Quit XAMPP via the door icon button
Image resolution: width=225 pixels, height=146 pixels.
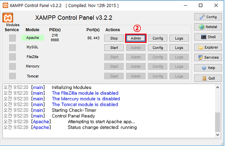[x=208, y=78]
